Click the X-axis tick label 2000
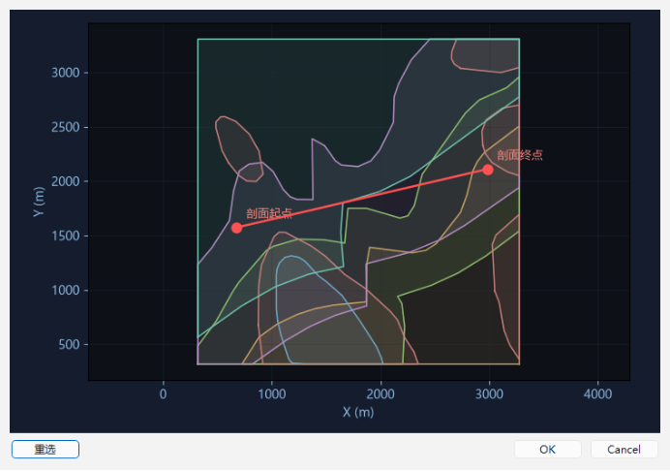The width and height of the screenshot is (670, 471). coord(381,393)
